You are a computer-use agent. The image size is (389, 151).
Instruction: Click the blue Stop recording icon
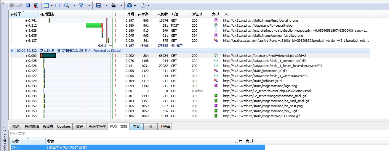tap(28, 5)
